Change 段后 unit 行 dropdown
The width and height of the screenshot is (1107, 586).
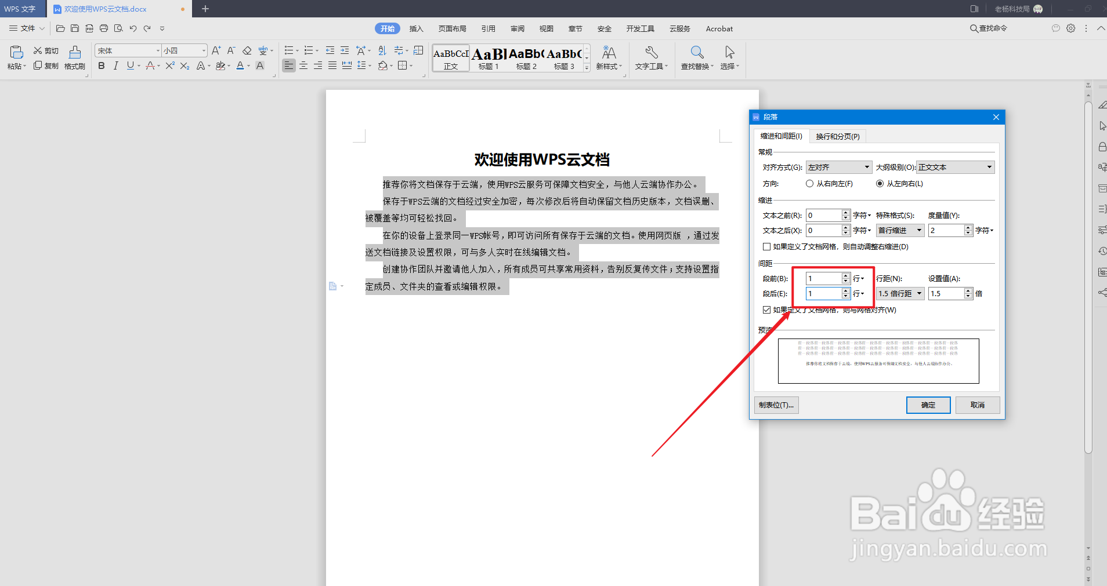pyautogui.click(x=859, y=294)
